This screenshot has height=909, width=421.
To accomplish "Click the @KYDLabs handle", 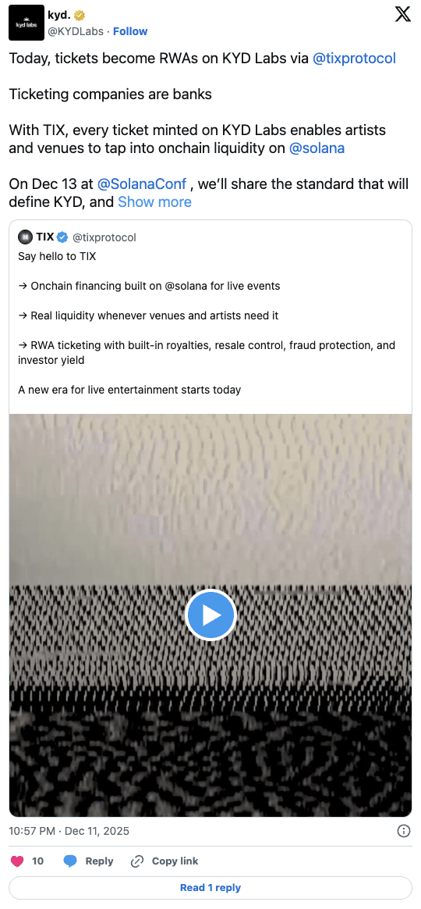I will 76,31.
